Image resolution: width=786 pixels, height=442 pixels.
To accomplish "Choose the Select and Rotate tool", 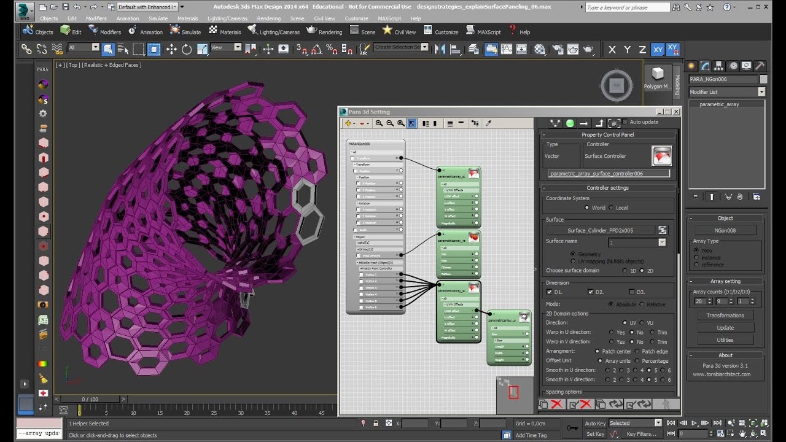I will click(x=187, y=49).
